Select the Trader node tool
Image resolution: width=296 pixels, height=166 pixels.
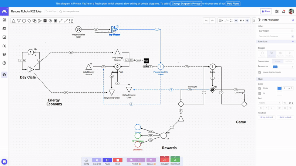pos(34,21)
